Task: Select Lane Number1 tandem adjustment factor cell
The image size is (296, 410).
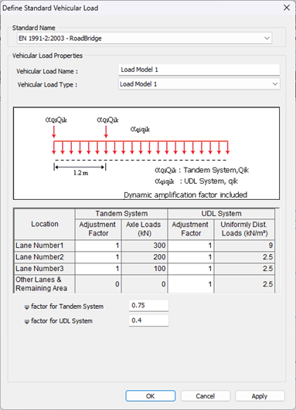Action: click(x=98, y=246)
